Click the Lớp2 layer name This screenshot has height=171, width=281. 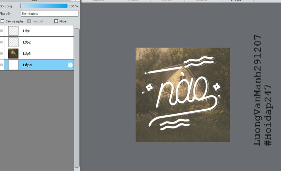pos(27,42)
